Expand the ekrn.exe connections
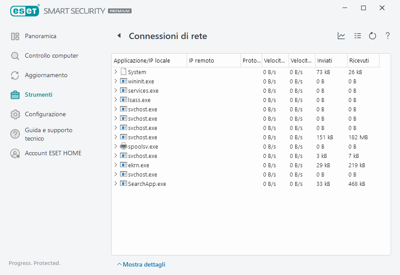The height and width of the screenshot is (275, 400). [x=116, y=165]
